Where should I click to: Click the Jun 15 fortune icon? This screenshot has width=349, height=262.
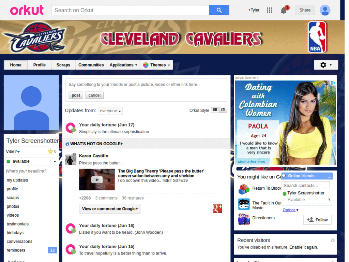click(x=71, y=250)
